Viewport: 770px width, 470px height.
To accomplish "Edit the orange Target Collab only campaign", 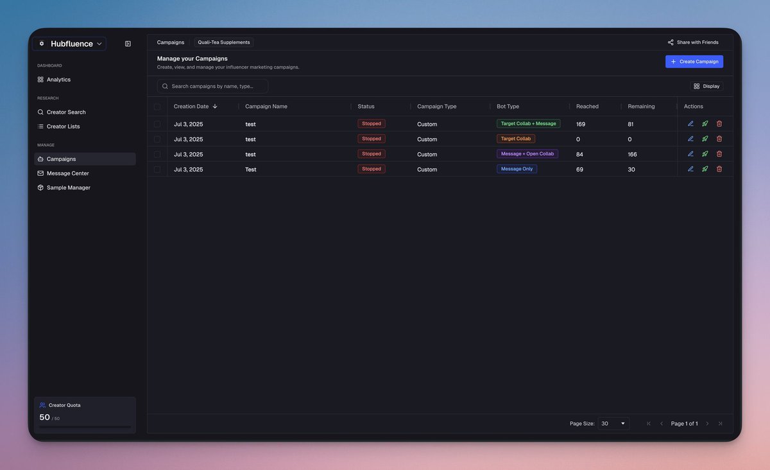I will [690, 139].
